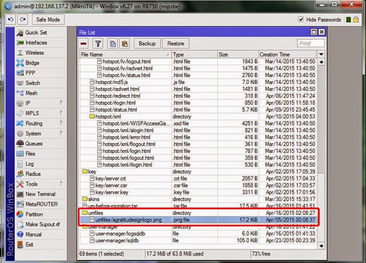Screen dimensions: 366x263
Task: Expand the Routing submenu arrow
Action: pos(61,122)
